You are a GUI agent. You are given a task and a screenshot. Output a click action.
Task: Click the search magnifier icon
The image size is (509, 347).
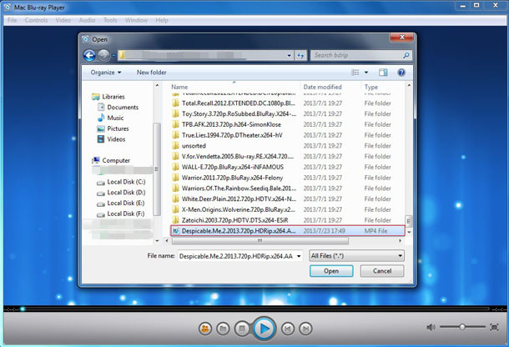(406, 56)
